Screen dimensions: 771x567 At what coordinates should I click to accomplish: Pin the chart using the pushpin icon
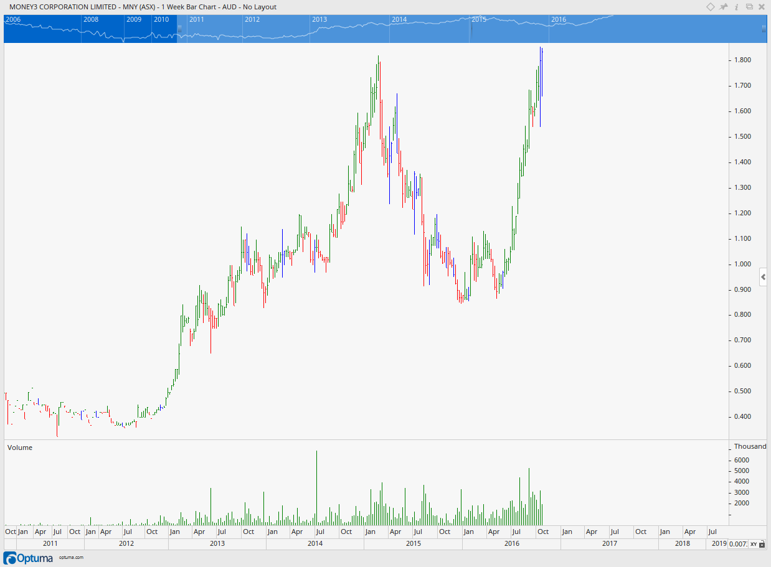pyautogui.click(x=724, y=7)
